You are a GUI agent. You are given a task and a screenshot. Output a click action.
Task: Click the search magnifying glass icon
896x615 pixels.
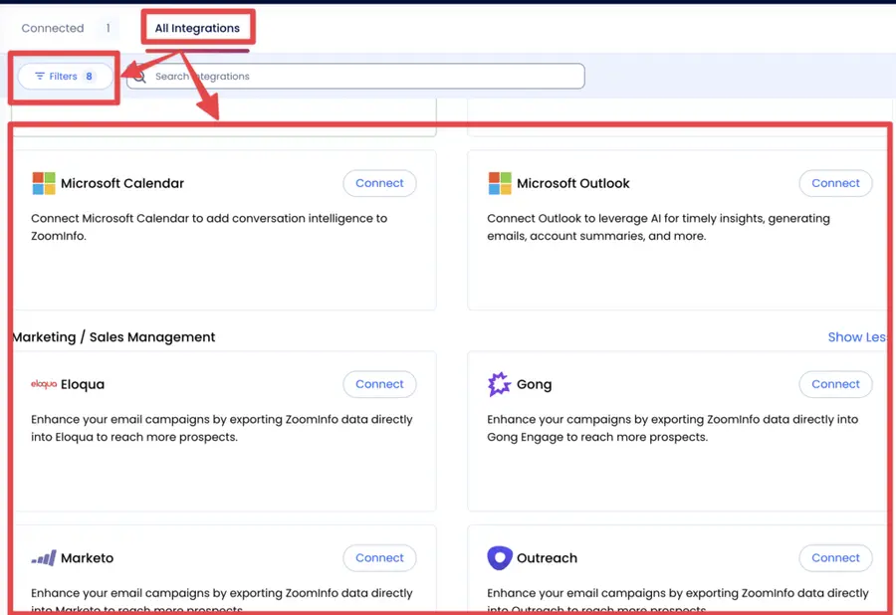[x=140, y=76]
